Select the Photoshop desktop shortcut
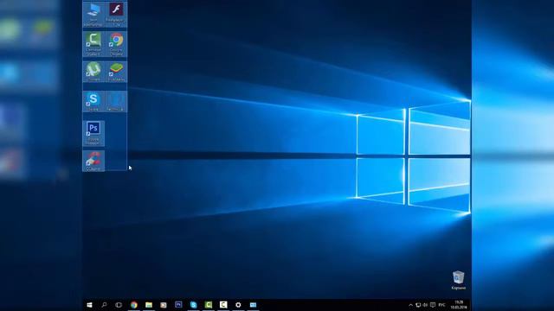 (x=93, y=133)
